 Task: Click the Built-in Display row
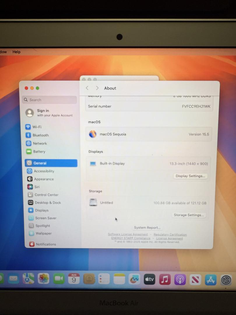[149, 164]
